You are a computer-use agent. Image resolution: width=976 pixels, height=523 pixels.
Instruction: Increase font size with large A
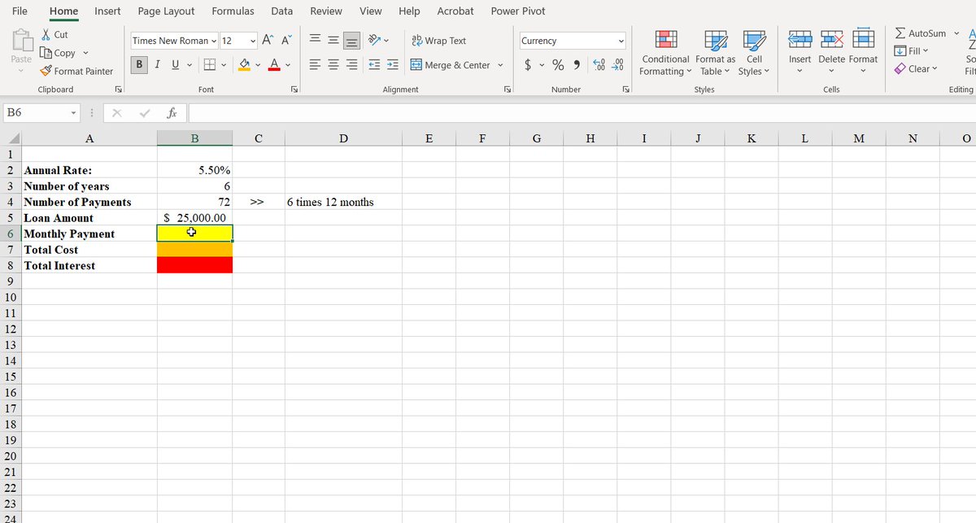pos(268,41)
